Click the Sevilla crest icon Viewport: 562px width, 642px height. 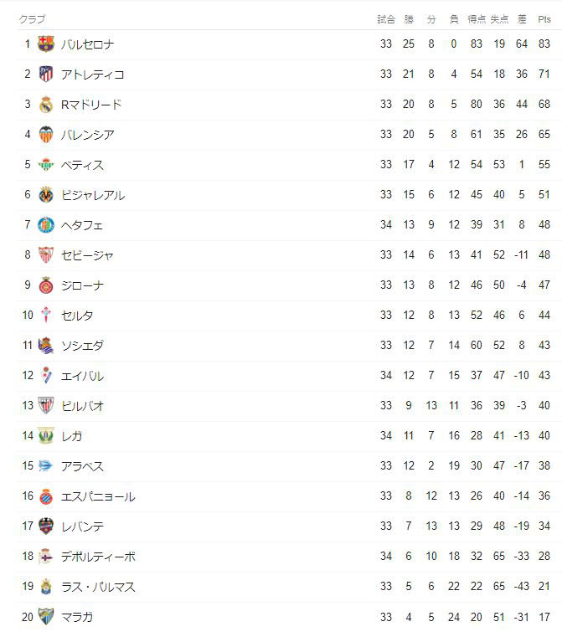pos(46,255)
